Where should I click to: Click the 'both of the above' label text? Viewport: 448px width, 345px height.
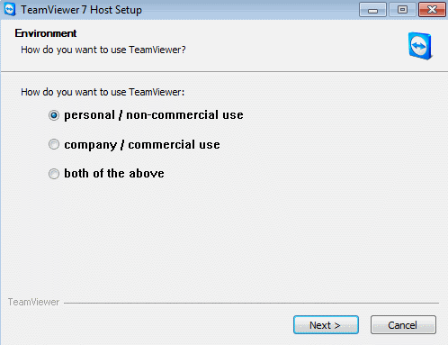114,173
